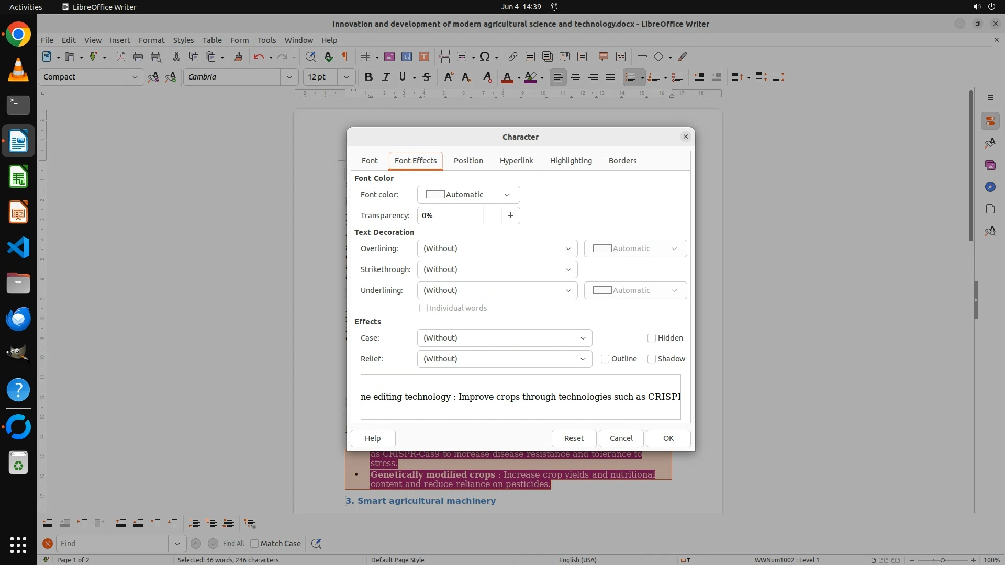This screenshot has height=565, width=1005.
Task: Toggle the Shadow checkbox
Action: [x=652, y=359]
